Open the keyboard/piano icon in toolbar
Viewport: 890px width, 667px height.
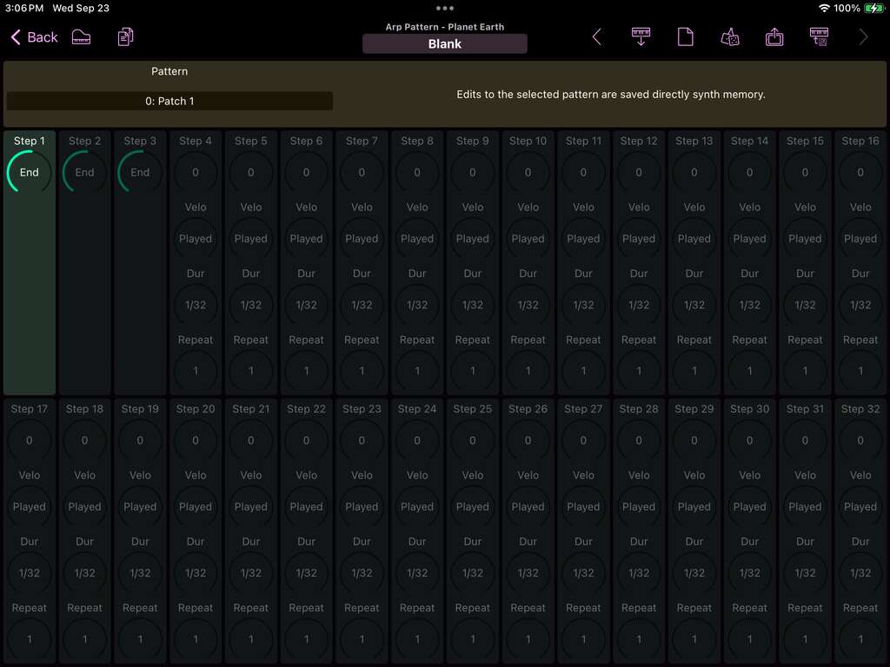(81, 37)
